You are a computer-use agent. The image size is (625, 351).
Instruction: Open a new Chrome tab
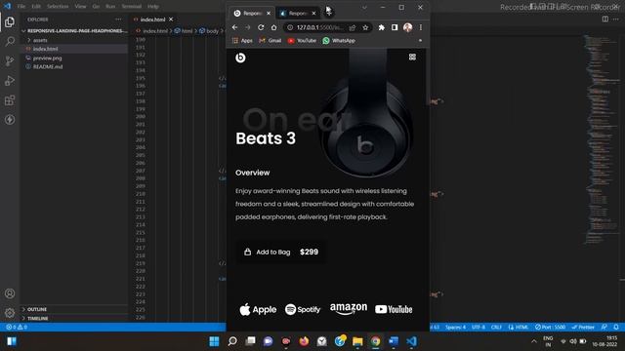[329, 13]
